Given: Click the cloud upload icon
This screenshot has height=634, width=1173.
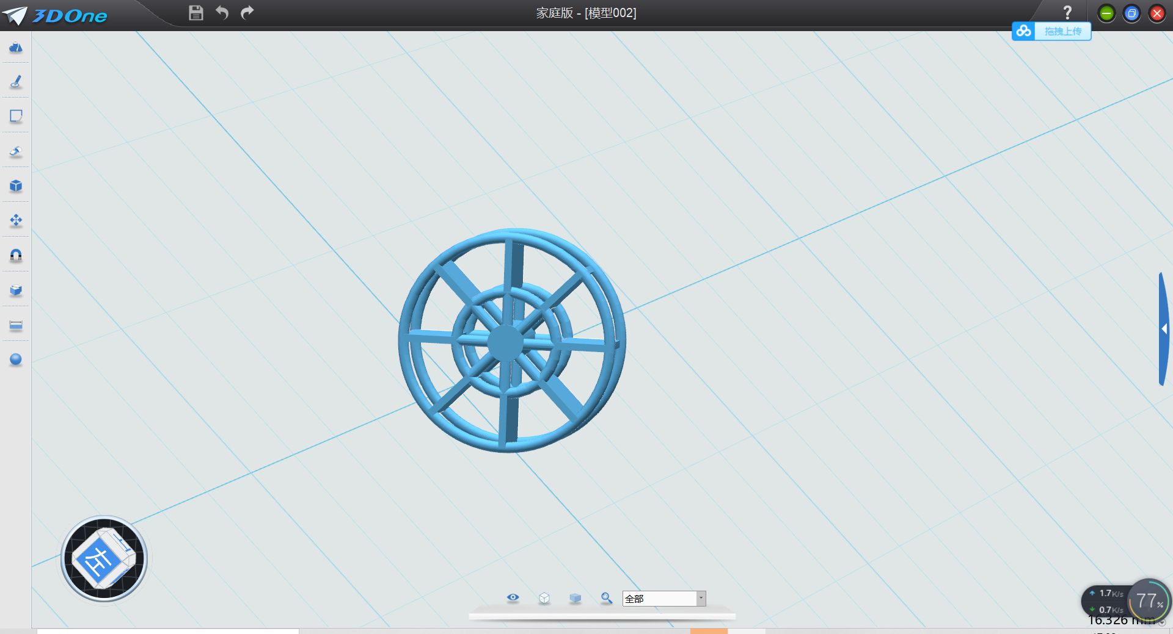Looking at the screenshot, I should tap(1024, 31).
